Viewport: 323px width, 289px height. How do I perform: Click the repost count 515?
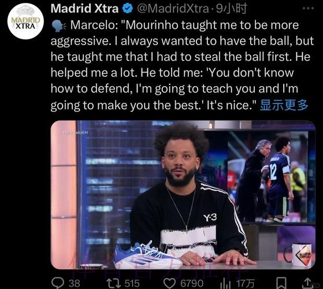coord(132,283)
